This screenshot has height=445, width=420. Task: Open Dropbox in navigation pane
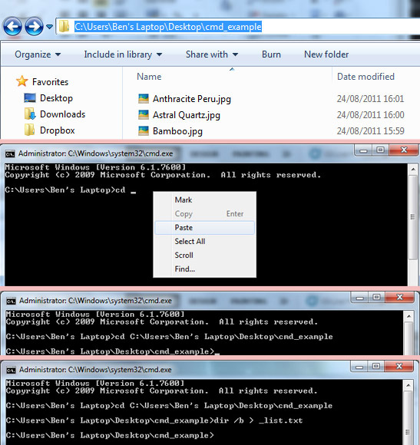pyautogui.click(x=57, y=130)
